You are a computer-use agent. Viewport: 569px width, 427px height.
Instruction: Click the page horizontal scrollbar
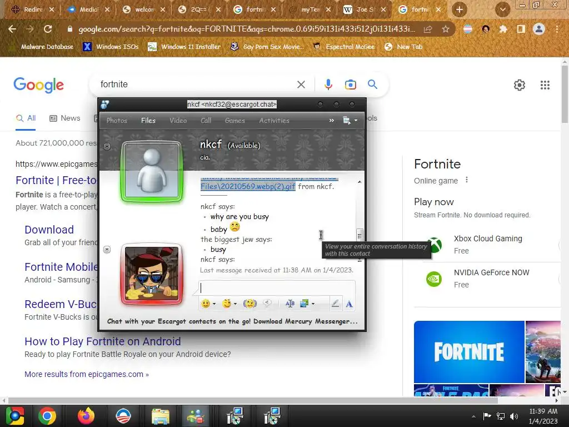point(253,400)
